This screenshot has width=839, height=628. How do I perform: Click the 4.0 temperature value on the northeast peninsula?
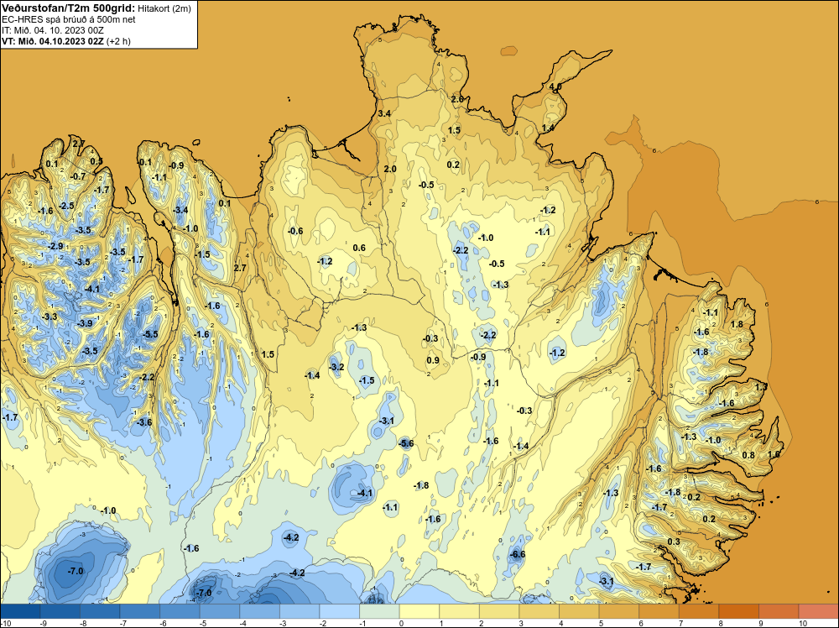(555, 86)
